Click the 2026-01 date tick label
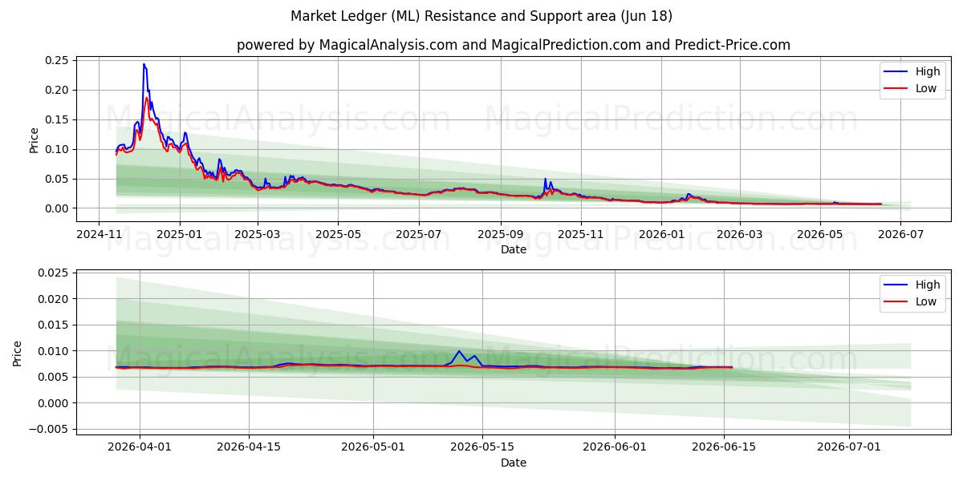Image resolution: width=963 pixels, height=481 pixels. tap(661, 234)
